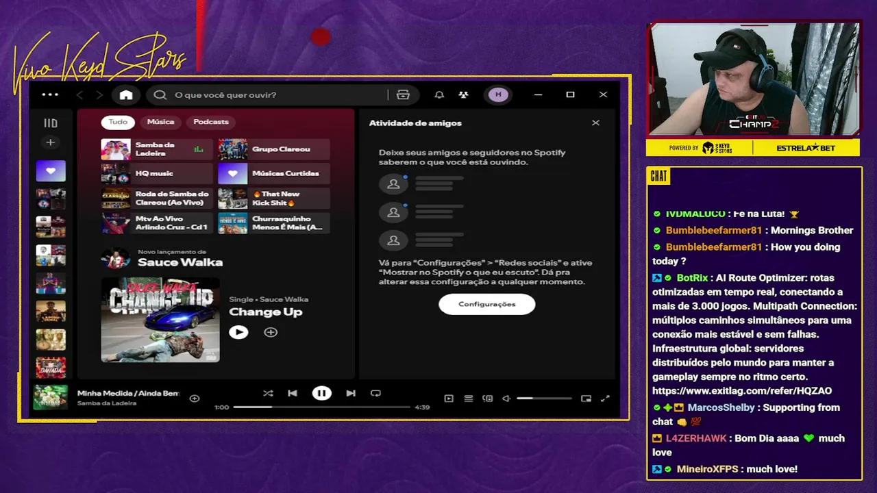Click username 'BotRix' in chat
The image size is (877, 493).
692,278
